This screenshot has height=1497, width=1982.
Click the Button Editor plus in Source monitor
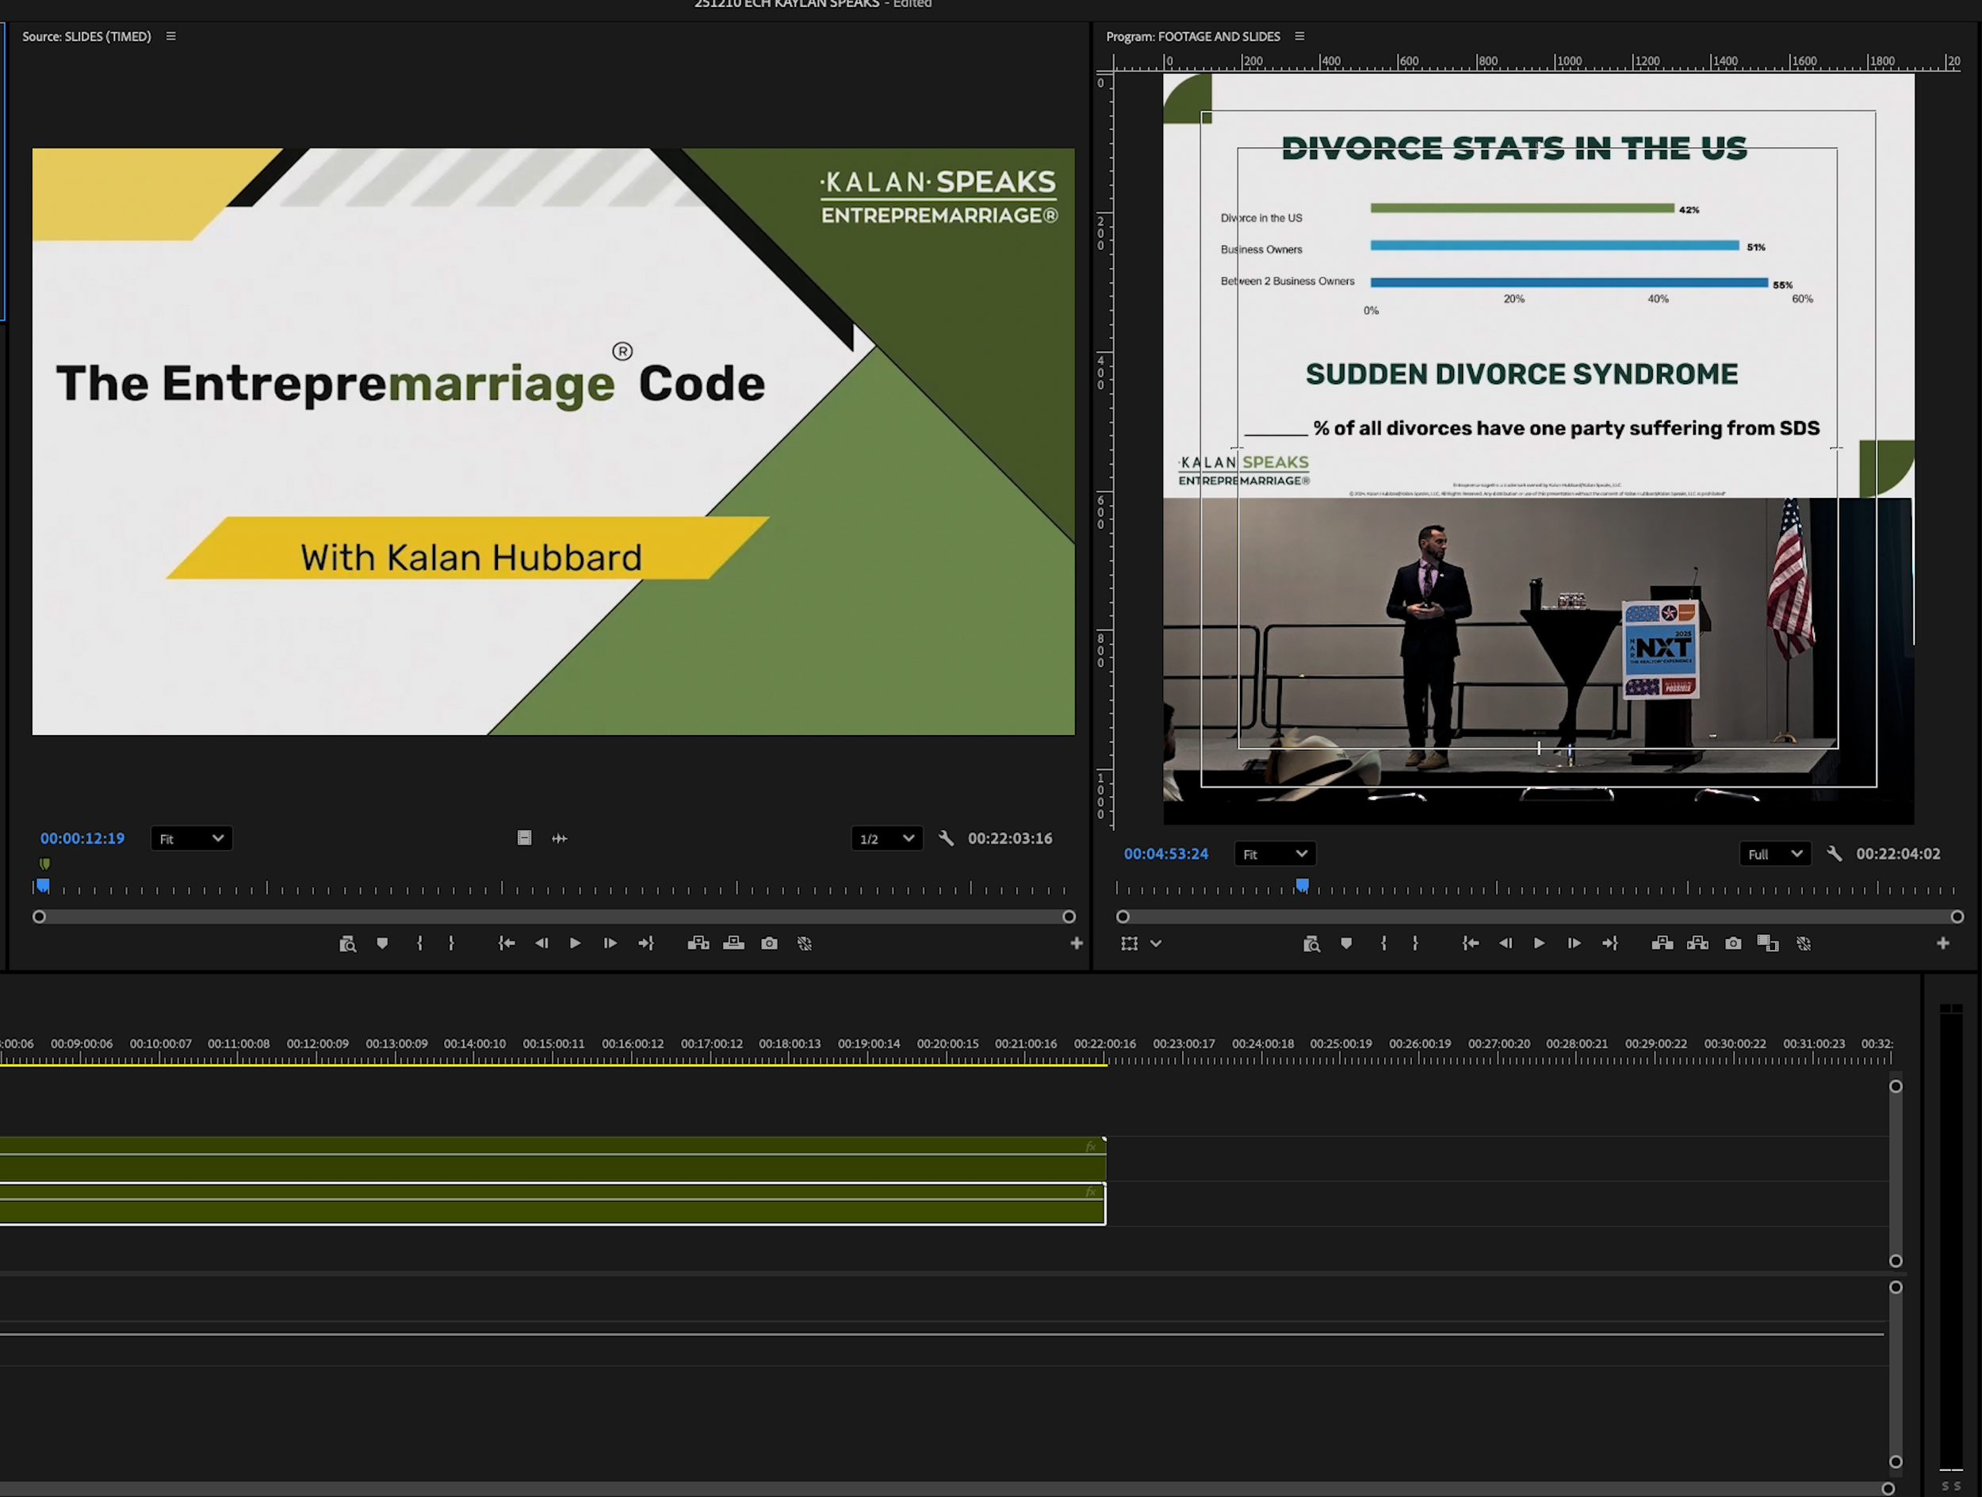pyautogui.click(x=1077, y=944)
